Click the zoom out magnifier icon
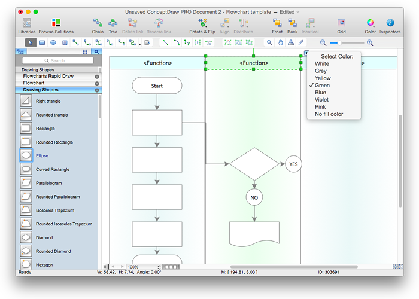 click(x=323, y=42)
